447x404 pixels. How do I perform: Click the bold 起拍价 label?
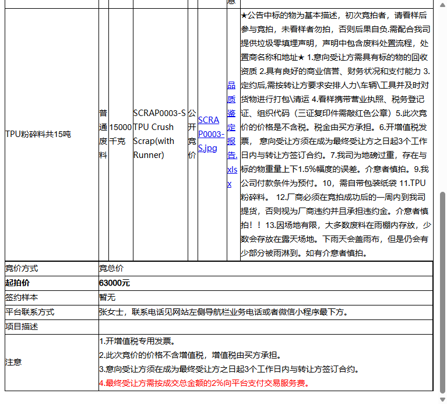tap(17, 283)
